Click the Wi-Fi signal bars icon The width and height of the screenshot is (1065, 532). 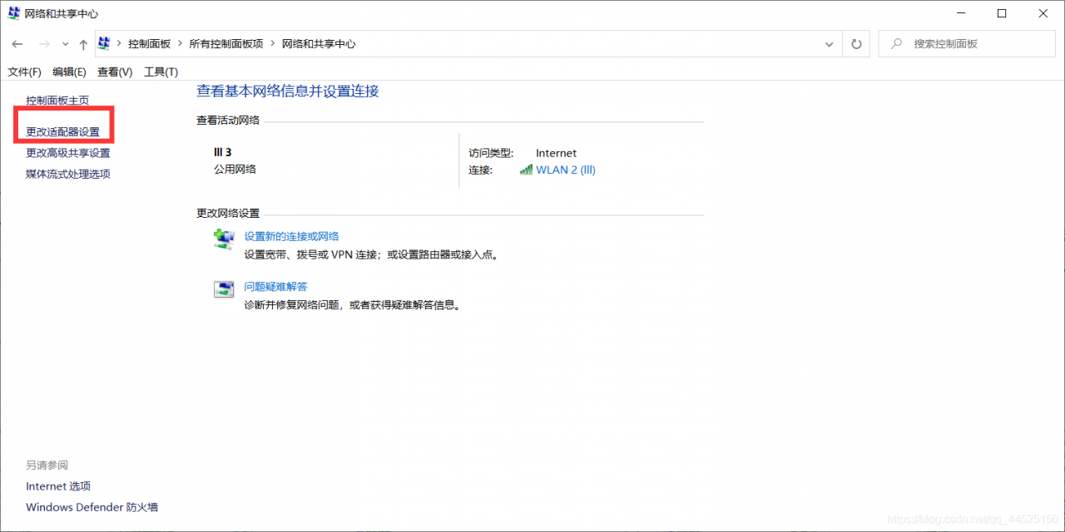click(x=526, y=170)
